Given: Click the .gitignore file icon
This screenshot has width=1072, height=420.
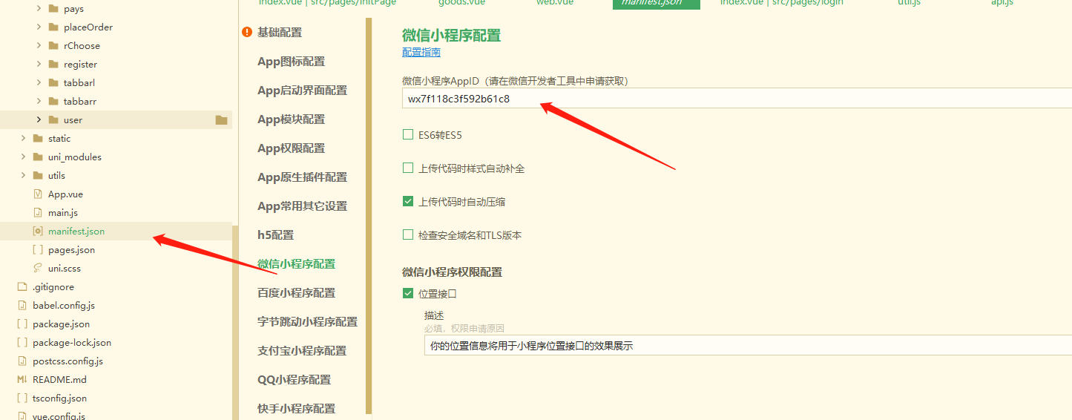Looking at the screenshot, I should [x=22, y=287].
